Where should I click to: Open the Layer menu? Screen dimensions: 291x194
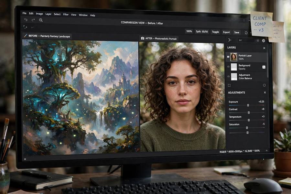[48, 14]
